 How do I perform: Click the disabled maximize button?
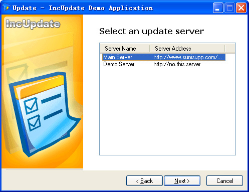pos(229,8)
